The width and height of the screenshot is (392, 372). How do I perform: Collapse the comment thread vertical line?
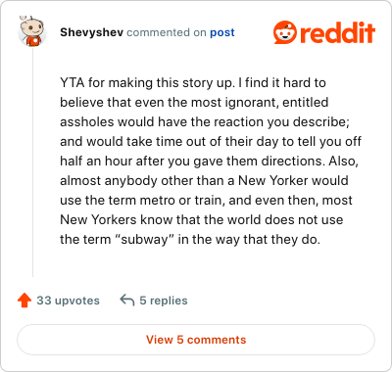[32, 163]
